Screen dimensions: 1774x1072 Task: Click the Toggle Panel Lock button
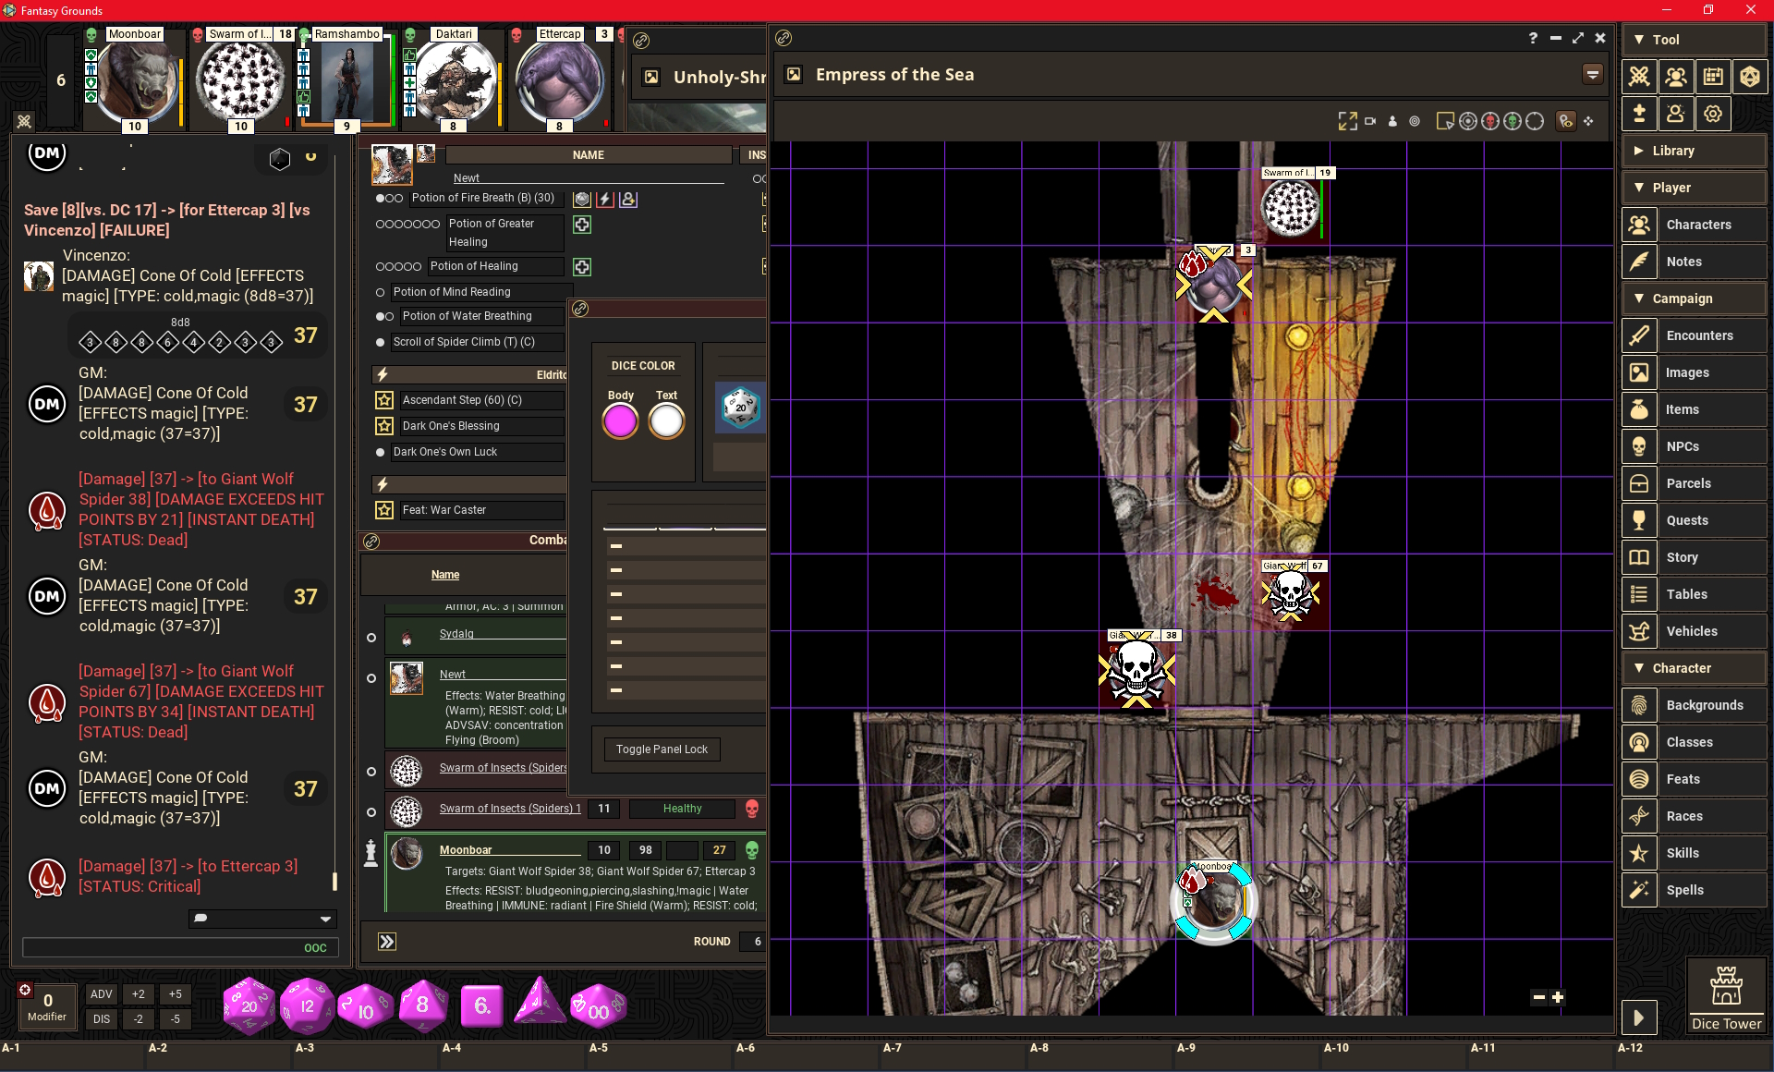(x=662, y=749)
